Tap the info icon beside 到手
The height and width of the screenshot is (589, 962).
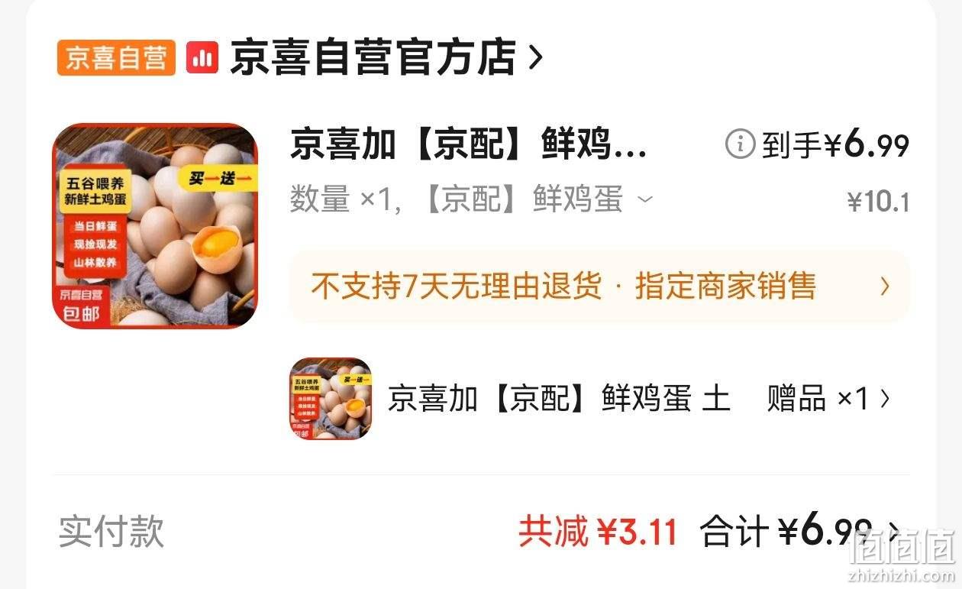[x=740, y=144]
